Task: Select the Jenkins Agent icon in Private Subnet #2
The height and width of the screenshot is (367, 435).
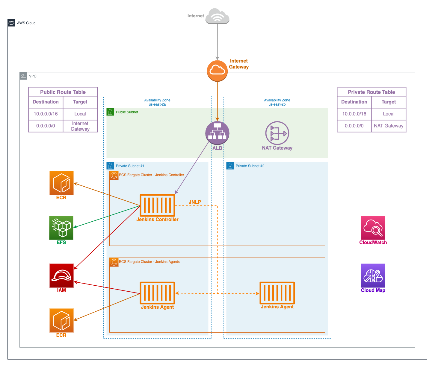Action: pos(277,293)
